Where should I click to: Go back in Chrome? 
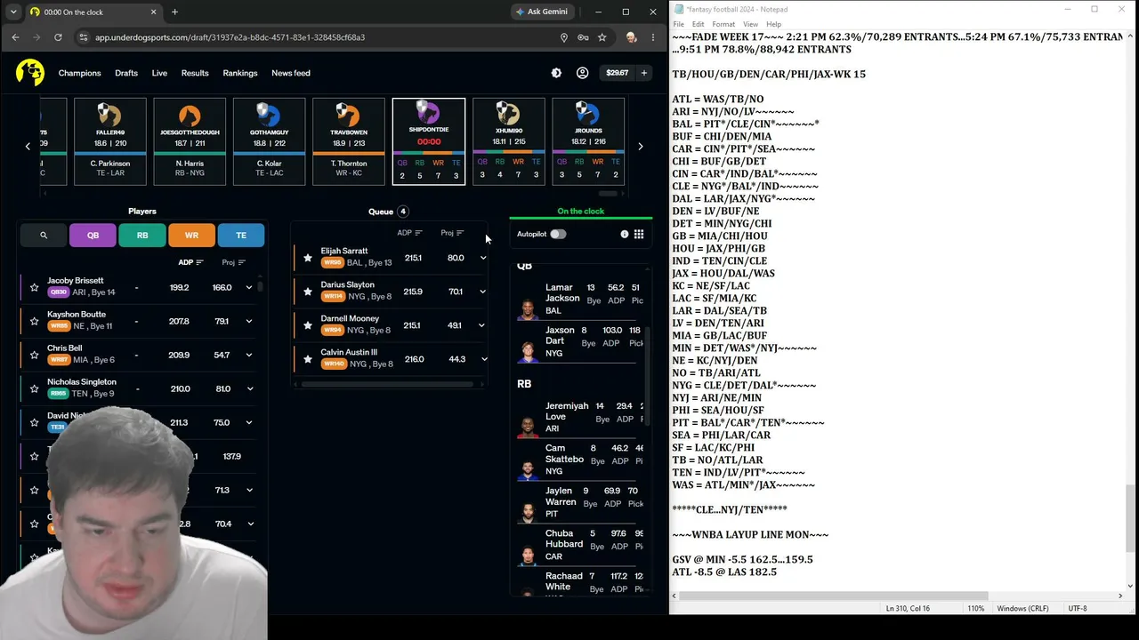[x=15, y=37]
